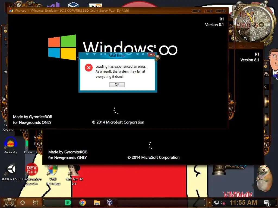Click the emulator window's title bar icon
Screen dimensions: 278x208
coord(11,11)
